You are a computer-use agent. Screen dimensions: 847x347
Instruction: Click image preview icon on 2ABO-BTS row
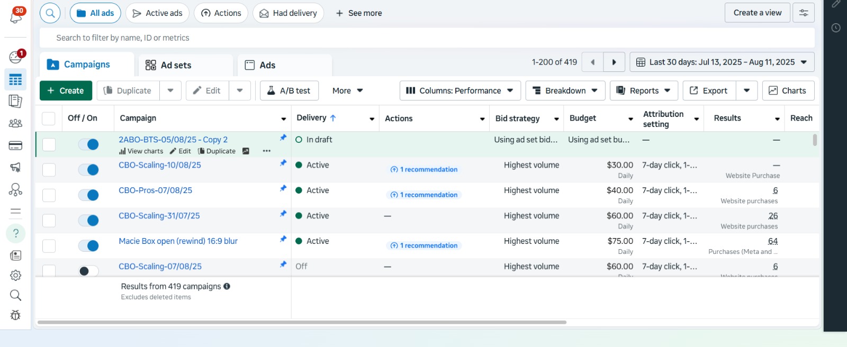(x=246, y=151)
